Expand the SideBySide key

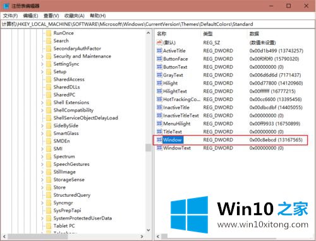tap(42, 126)
